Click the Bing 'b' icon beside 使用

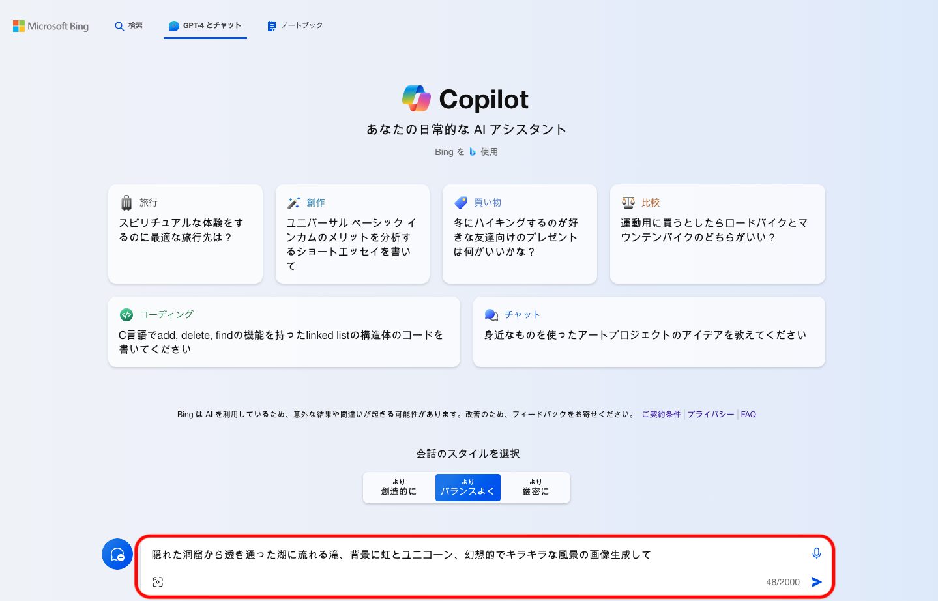click(x=473, y=152)
